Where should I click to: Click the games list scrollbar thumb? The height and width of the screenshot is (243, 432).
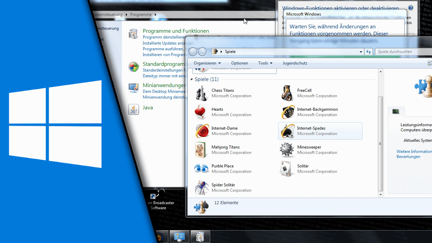(381, 144)
